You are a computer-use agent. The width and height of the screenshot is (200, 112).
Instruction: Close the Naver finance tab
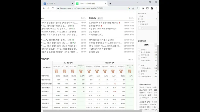point(105,4)
